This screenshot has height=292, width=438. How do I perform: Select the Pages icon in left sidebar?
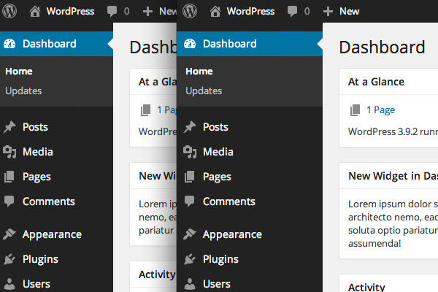tap(9, 177)
